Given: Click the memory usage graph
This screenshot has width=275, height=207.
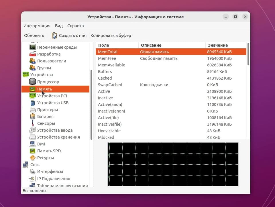Looking at the screenshot, I should 173,164.
